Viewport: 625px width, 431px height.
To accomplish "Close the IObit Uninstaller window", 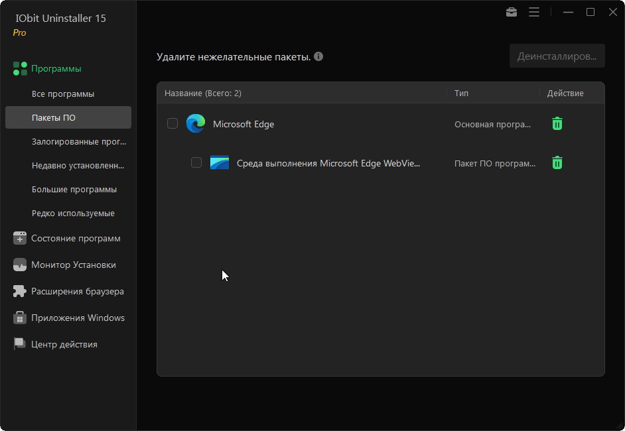I will pyautogui.click(x=613, y=13).
